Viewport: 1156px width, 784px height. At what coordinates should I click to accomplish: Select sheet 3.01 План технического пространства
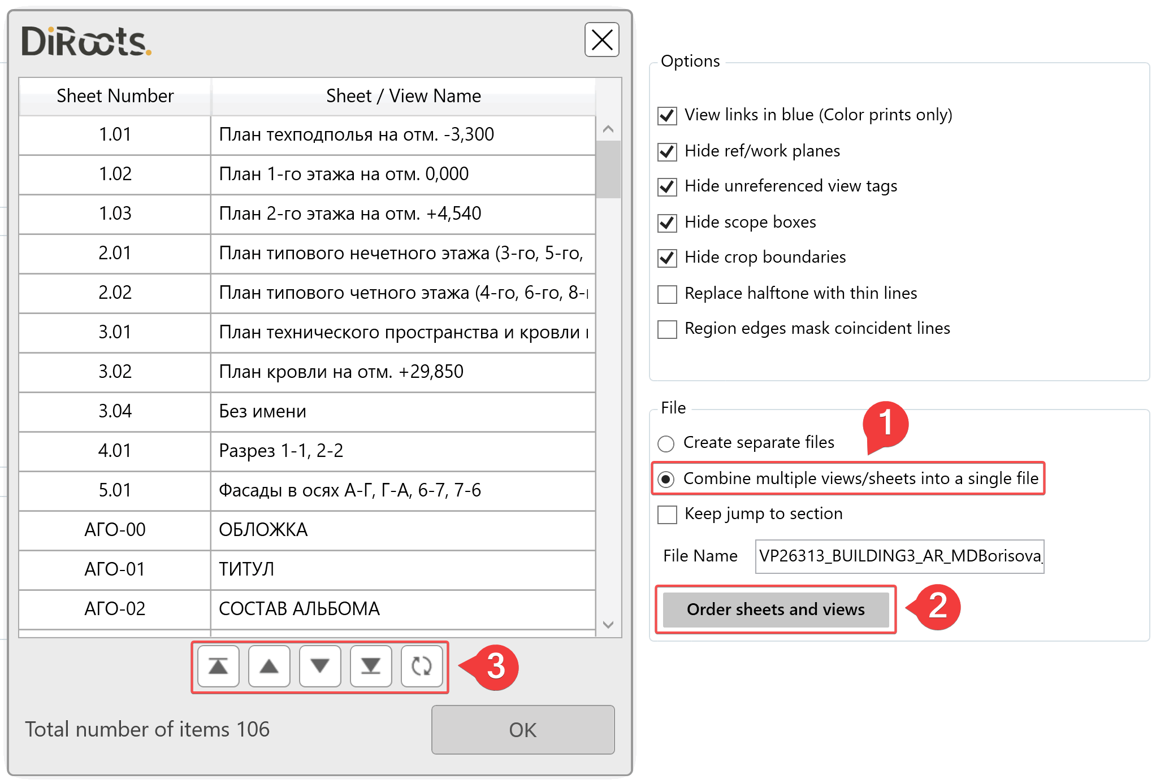pyautogui.click(x=307, y=333)
